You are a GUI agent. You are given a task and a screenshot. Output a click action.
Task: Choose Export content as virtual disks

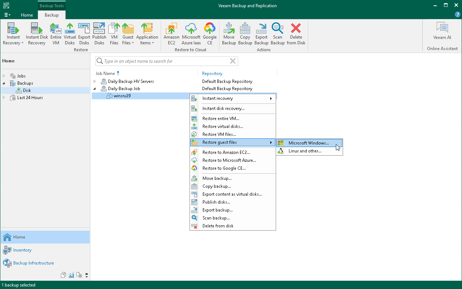click(x=233, y=194)
